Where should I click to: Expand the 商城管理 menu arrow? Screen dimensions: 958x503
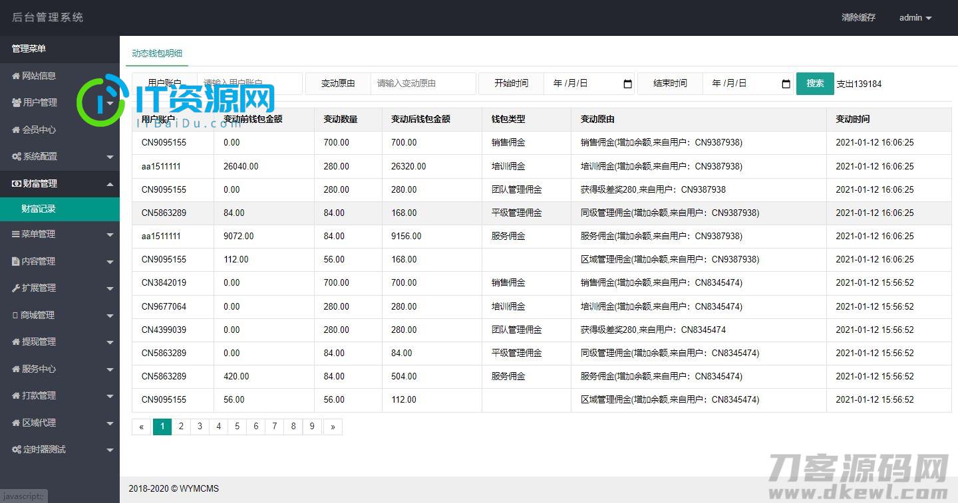110,316
